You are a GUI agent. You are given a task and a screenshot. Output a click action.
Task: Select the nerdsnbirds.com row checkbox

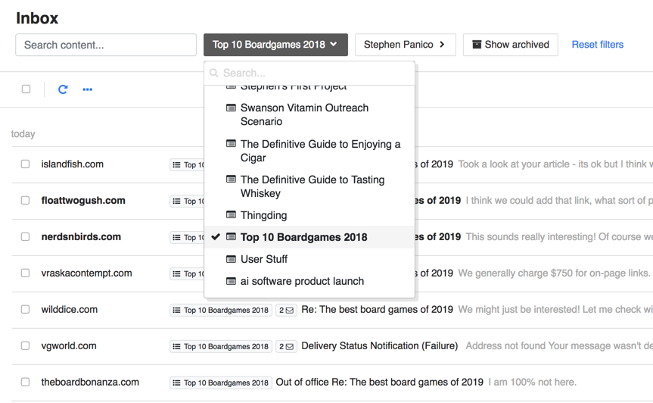pyautogui.click(x=25, y=237)
